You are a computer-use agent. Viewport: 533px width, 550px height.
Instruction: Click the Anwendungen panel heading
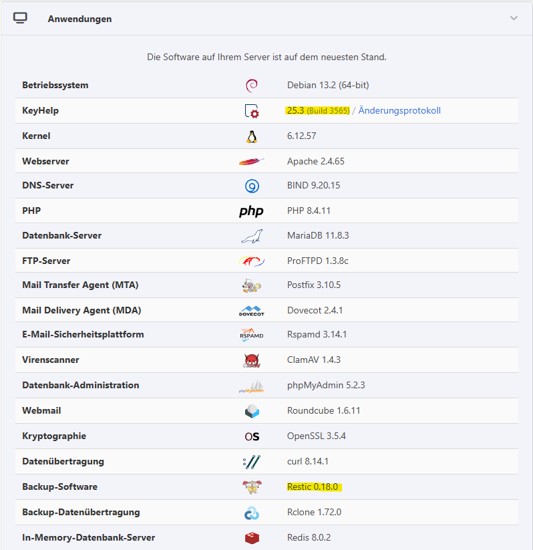pos(79,19)
